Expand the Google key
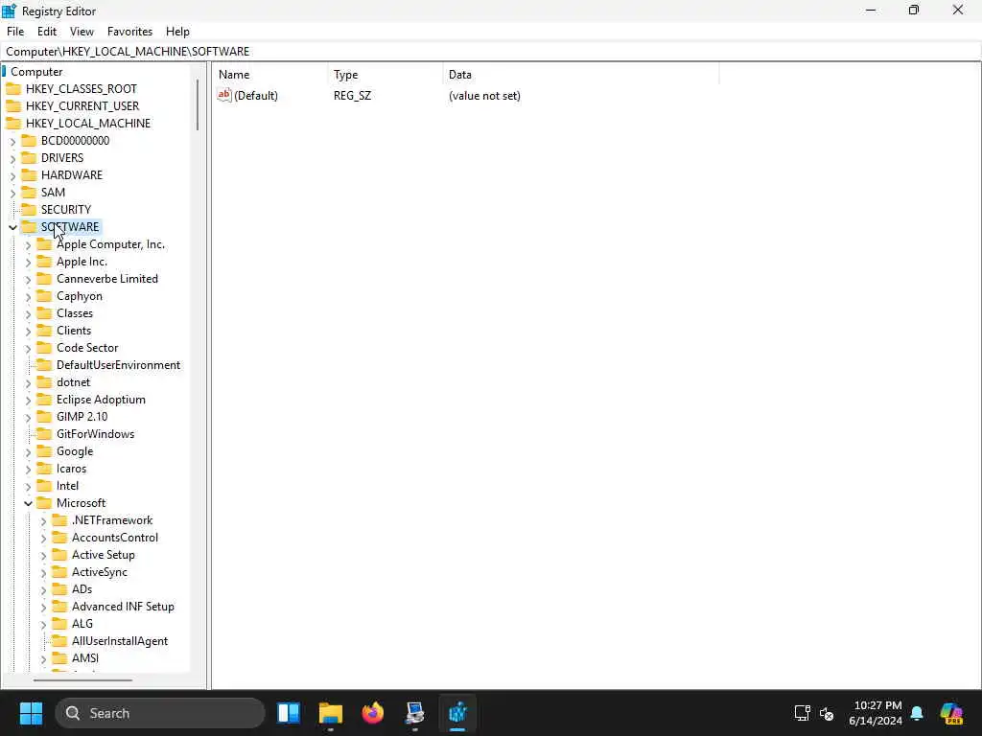This screenshot has width=982, height=736. point(28,452)
